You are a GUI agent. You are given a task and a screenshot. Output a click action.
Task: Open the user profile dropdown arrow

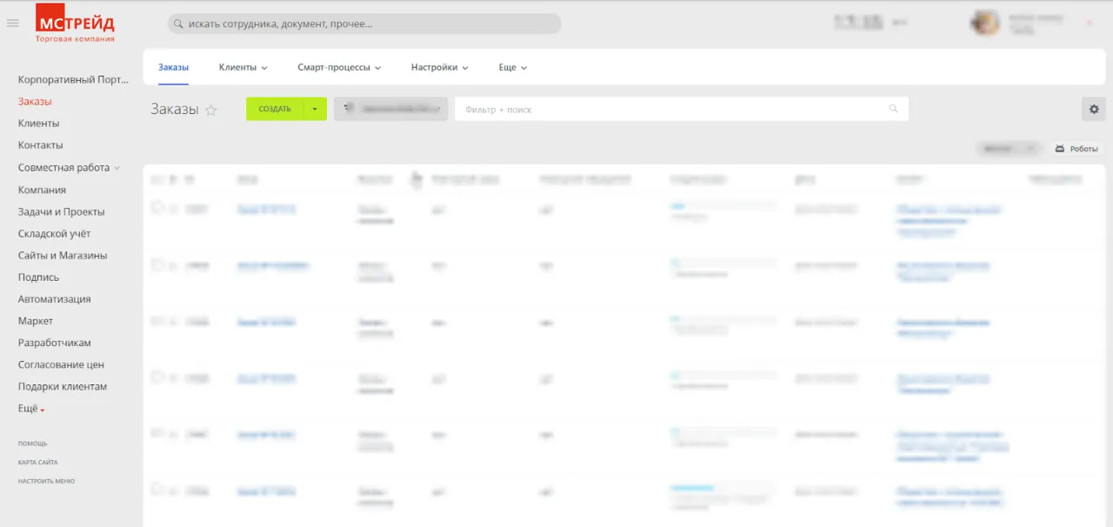point(1090,23)
